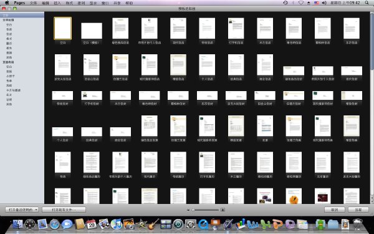
Task: Open System Preferences gear icon
Action: pos(191,224)
